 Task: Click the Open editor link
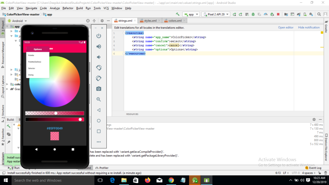click(x=286, y=28)
